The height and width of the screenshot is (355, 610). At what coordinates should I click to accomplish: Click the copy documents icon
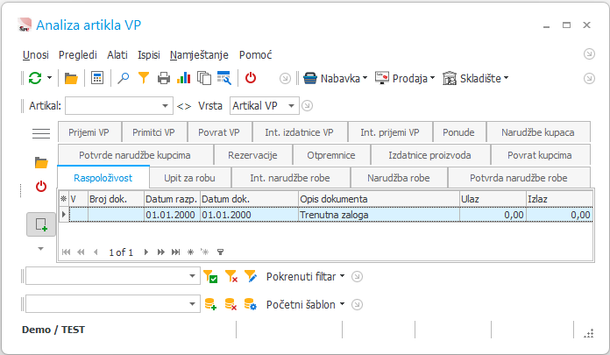coord(204,78)
